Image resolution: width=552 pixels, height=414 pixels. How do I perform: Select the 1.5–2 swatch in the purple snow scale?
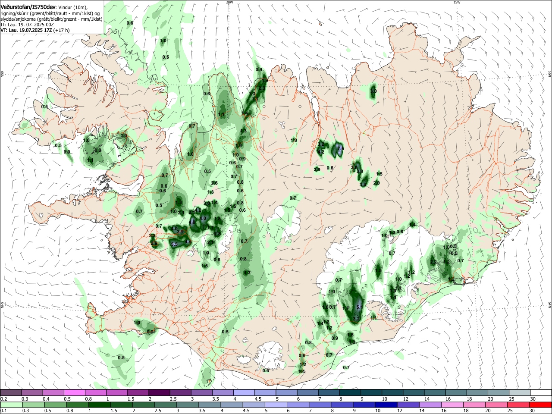click(138, 393)
